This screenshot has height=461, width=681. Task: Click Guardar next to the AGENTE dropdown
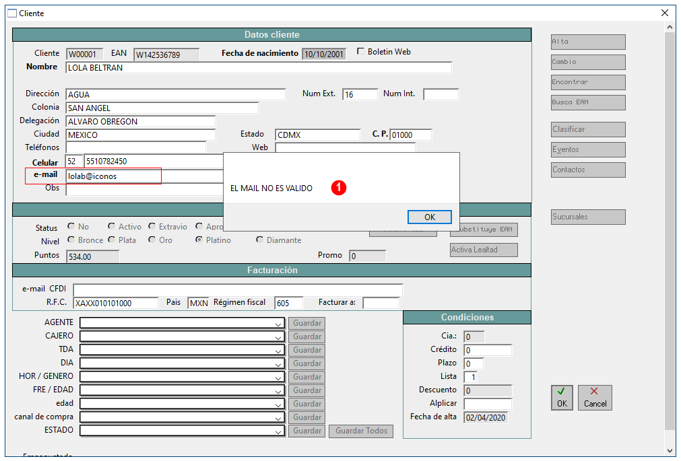tap(306, 324)
